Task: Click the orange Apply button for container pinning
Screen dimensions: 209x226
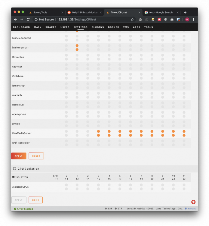Action: (19, 156)
